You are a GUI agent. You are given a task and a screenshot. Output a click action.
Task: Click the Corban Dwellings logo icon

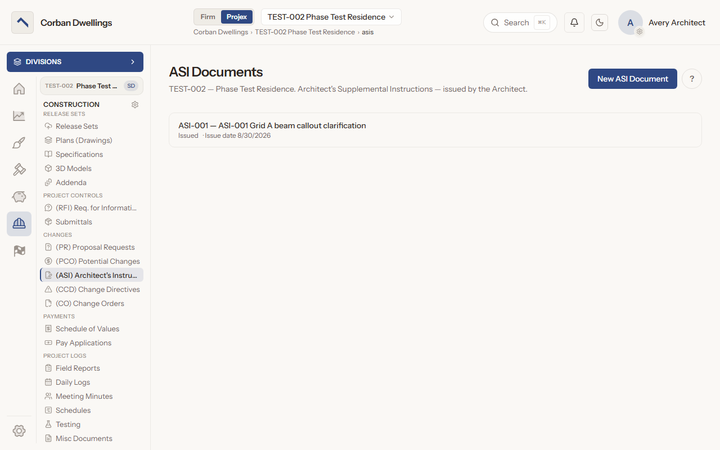(22, 22)
